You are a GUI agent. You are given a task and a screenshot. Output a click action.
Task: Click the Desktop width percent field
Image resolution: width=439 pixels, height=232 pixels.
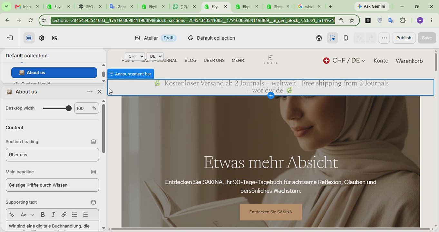tap(86, 108)
